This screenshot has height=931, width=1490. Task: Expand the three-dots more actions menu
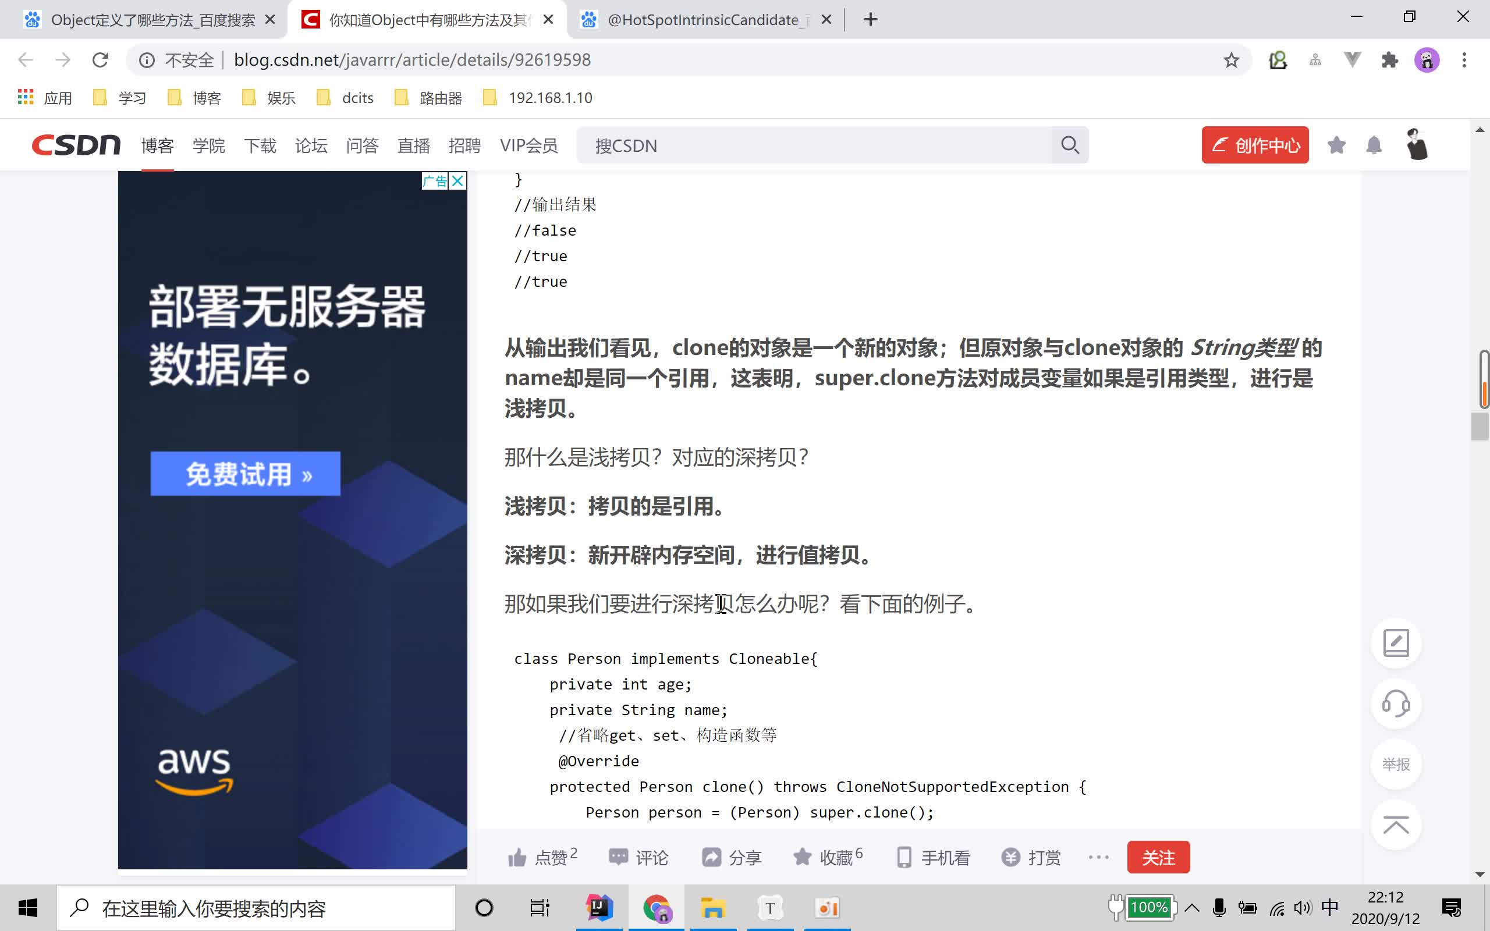pyautogui.click(x=1098, y=857)
